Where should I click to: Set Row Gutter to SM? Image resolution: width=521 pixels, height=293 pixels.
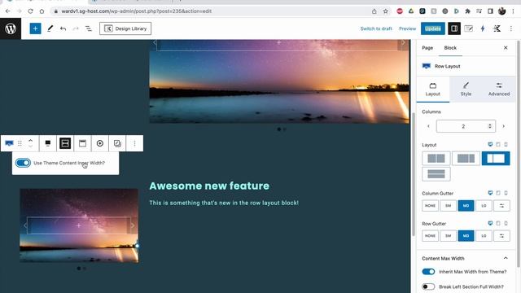pyautogui.click(x=448, y=236)
